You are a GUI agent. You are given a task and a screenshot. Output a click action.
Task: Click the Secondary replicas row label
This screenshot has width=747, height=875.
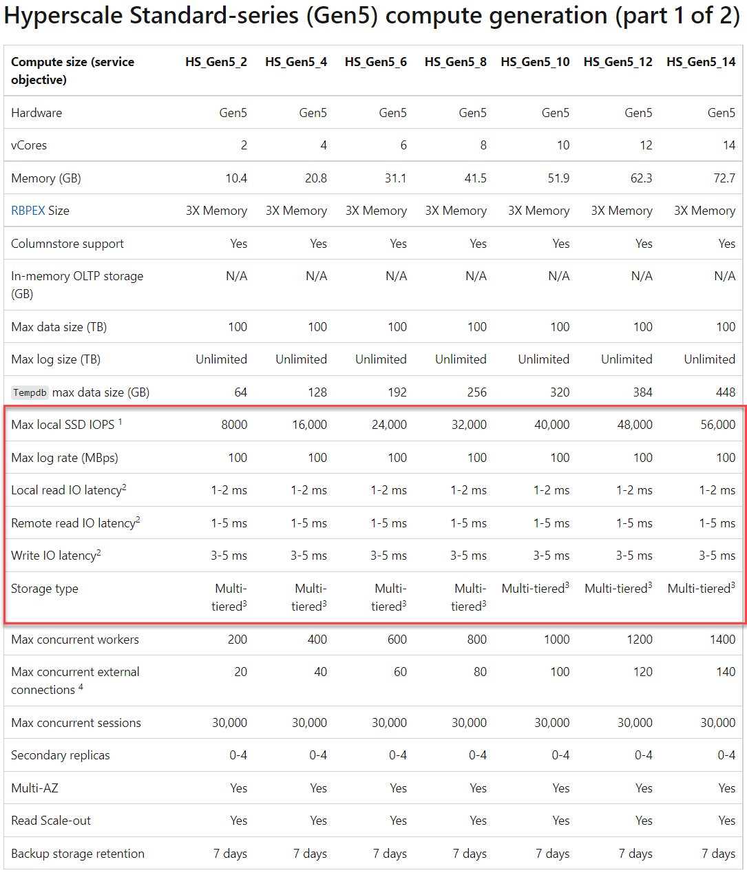61,755
